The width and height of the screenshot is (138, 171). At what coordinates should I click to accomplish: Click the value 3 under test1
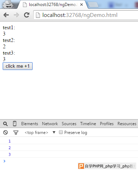pos(4,34)
